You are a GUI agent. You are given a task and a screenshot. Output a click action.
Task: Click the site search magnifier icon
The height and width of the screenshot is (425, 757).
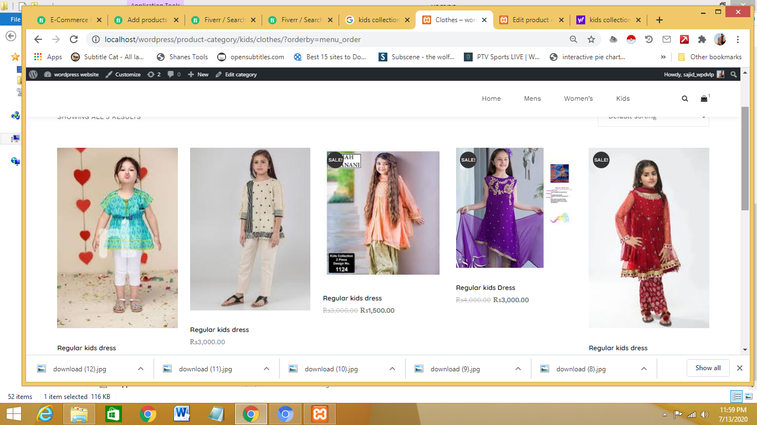click(x=685, y=98)
